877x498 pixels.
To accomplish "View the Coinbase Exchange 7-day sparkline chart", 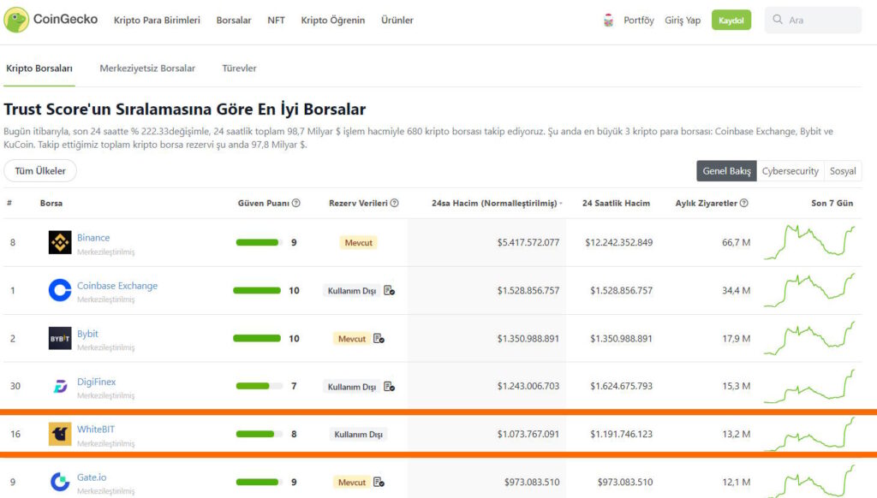I will pyautogui.click(x=809, y=290).
